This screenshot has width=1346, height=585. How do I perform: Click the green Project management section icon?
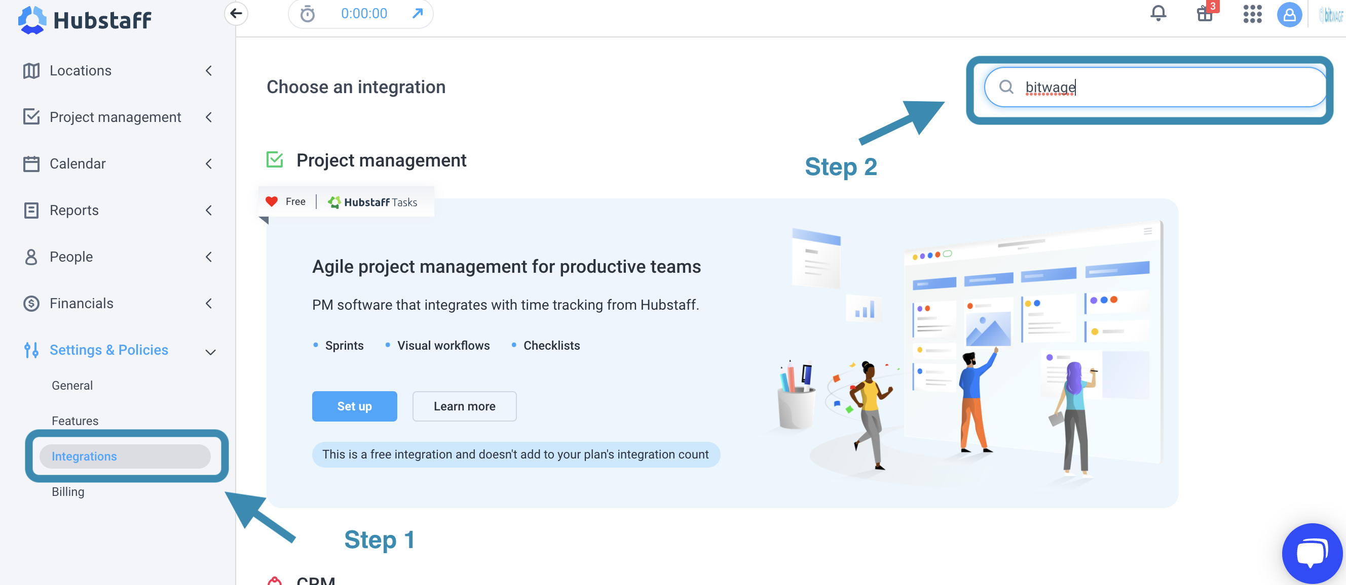tap(275, 160)
